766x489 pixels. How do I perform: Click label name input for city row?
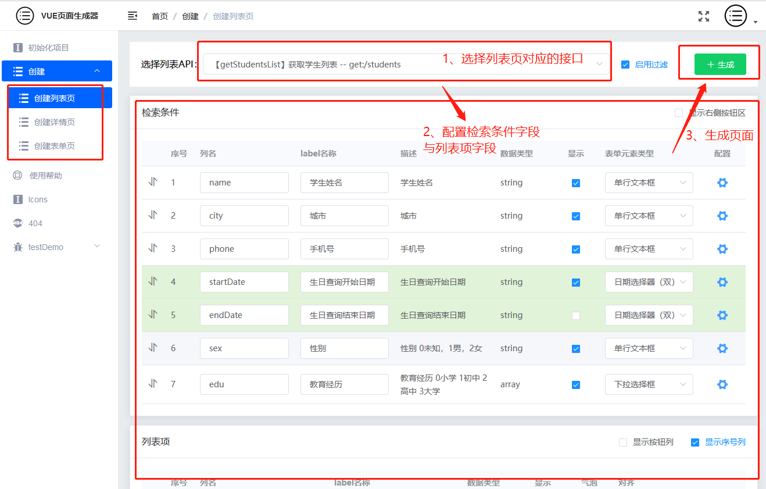pyautogui.click(x=345, y=216)
